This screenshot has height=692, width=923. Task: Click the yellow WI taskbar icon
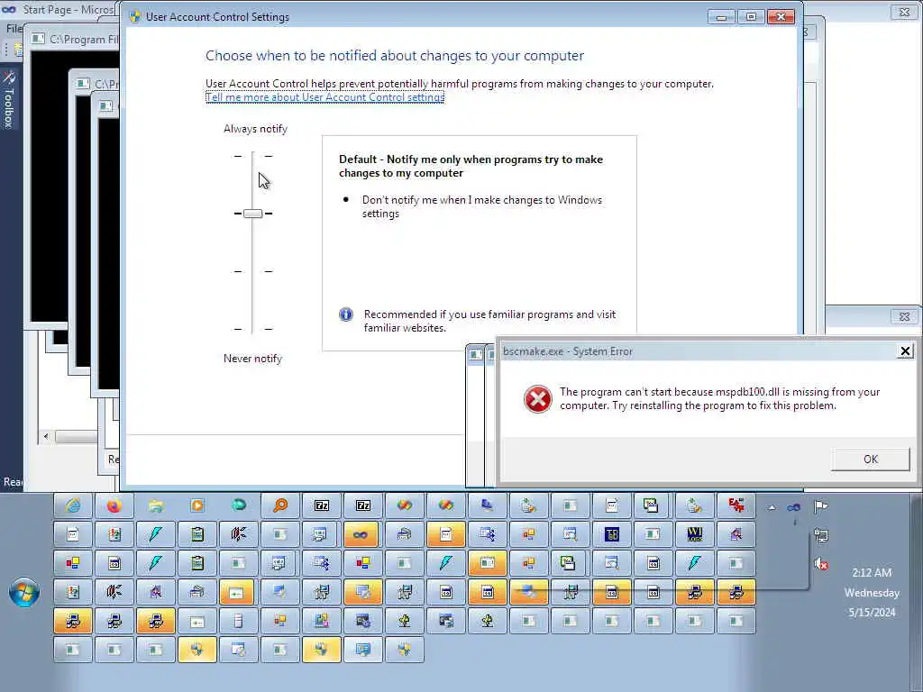(695, 534)
